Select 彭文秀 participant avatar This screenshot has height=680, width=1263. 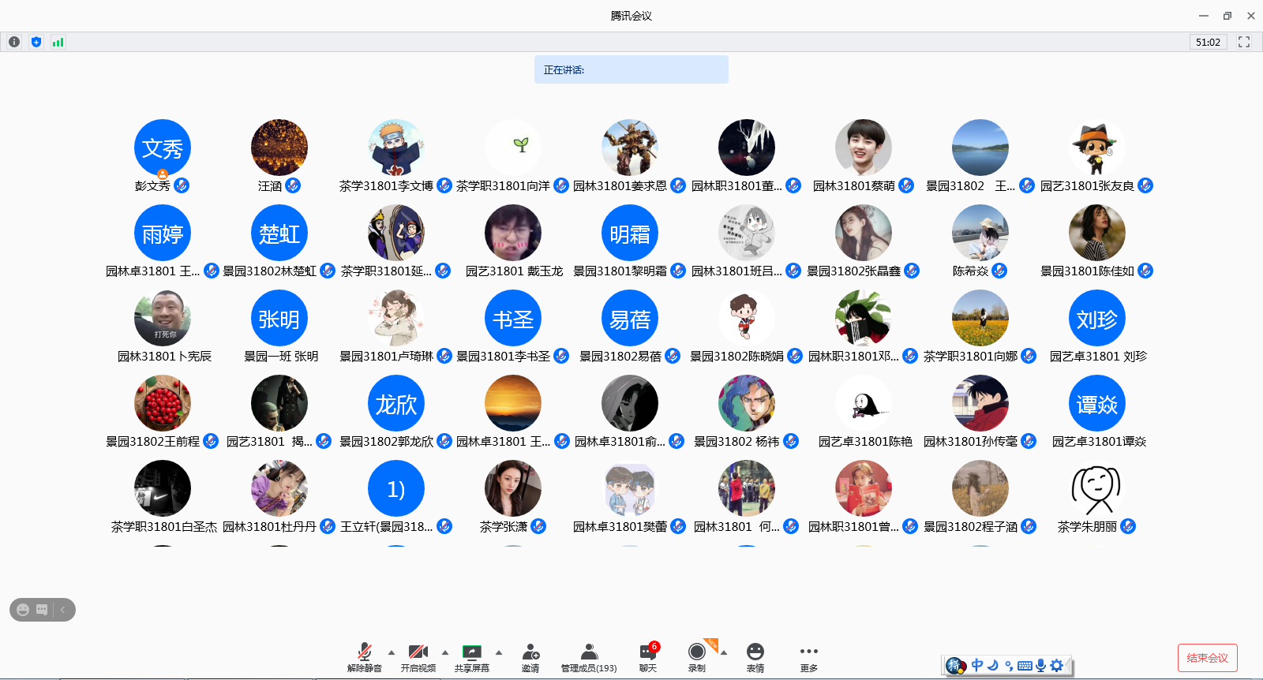click(163, 148)
